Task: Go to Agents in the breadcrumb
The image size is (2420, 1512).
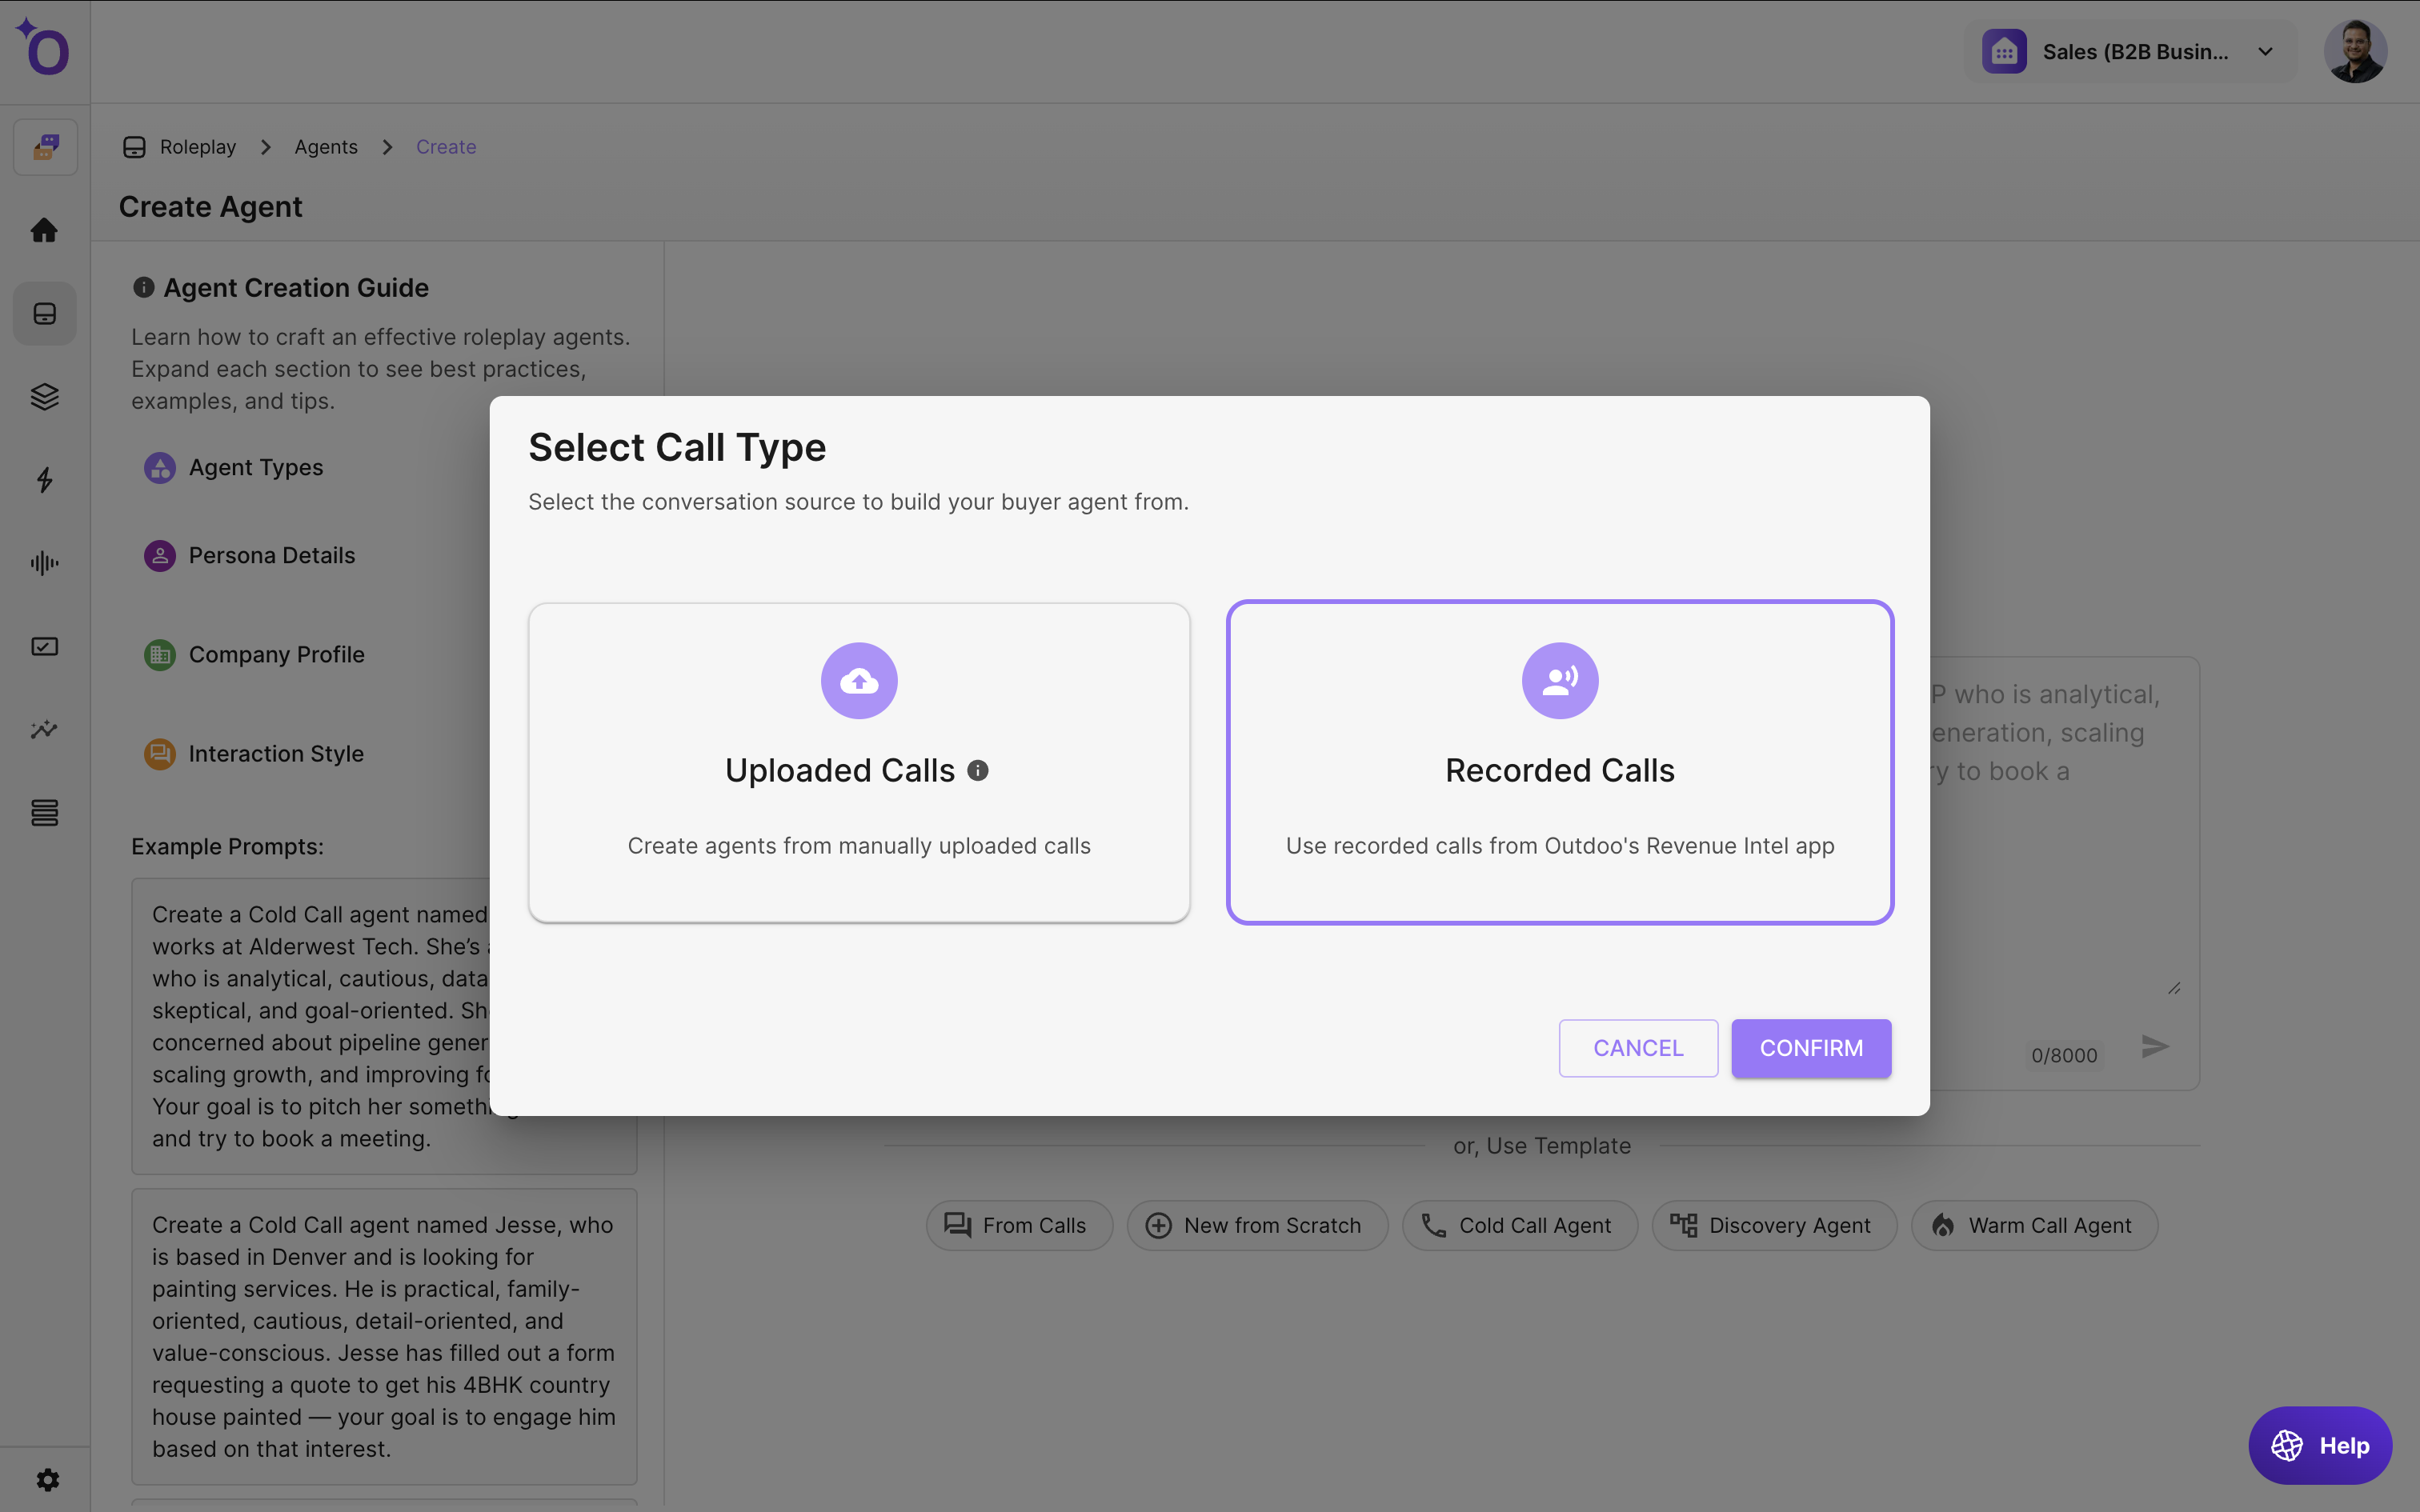Action: tap(325, 147)
